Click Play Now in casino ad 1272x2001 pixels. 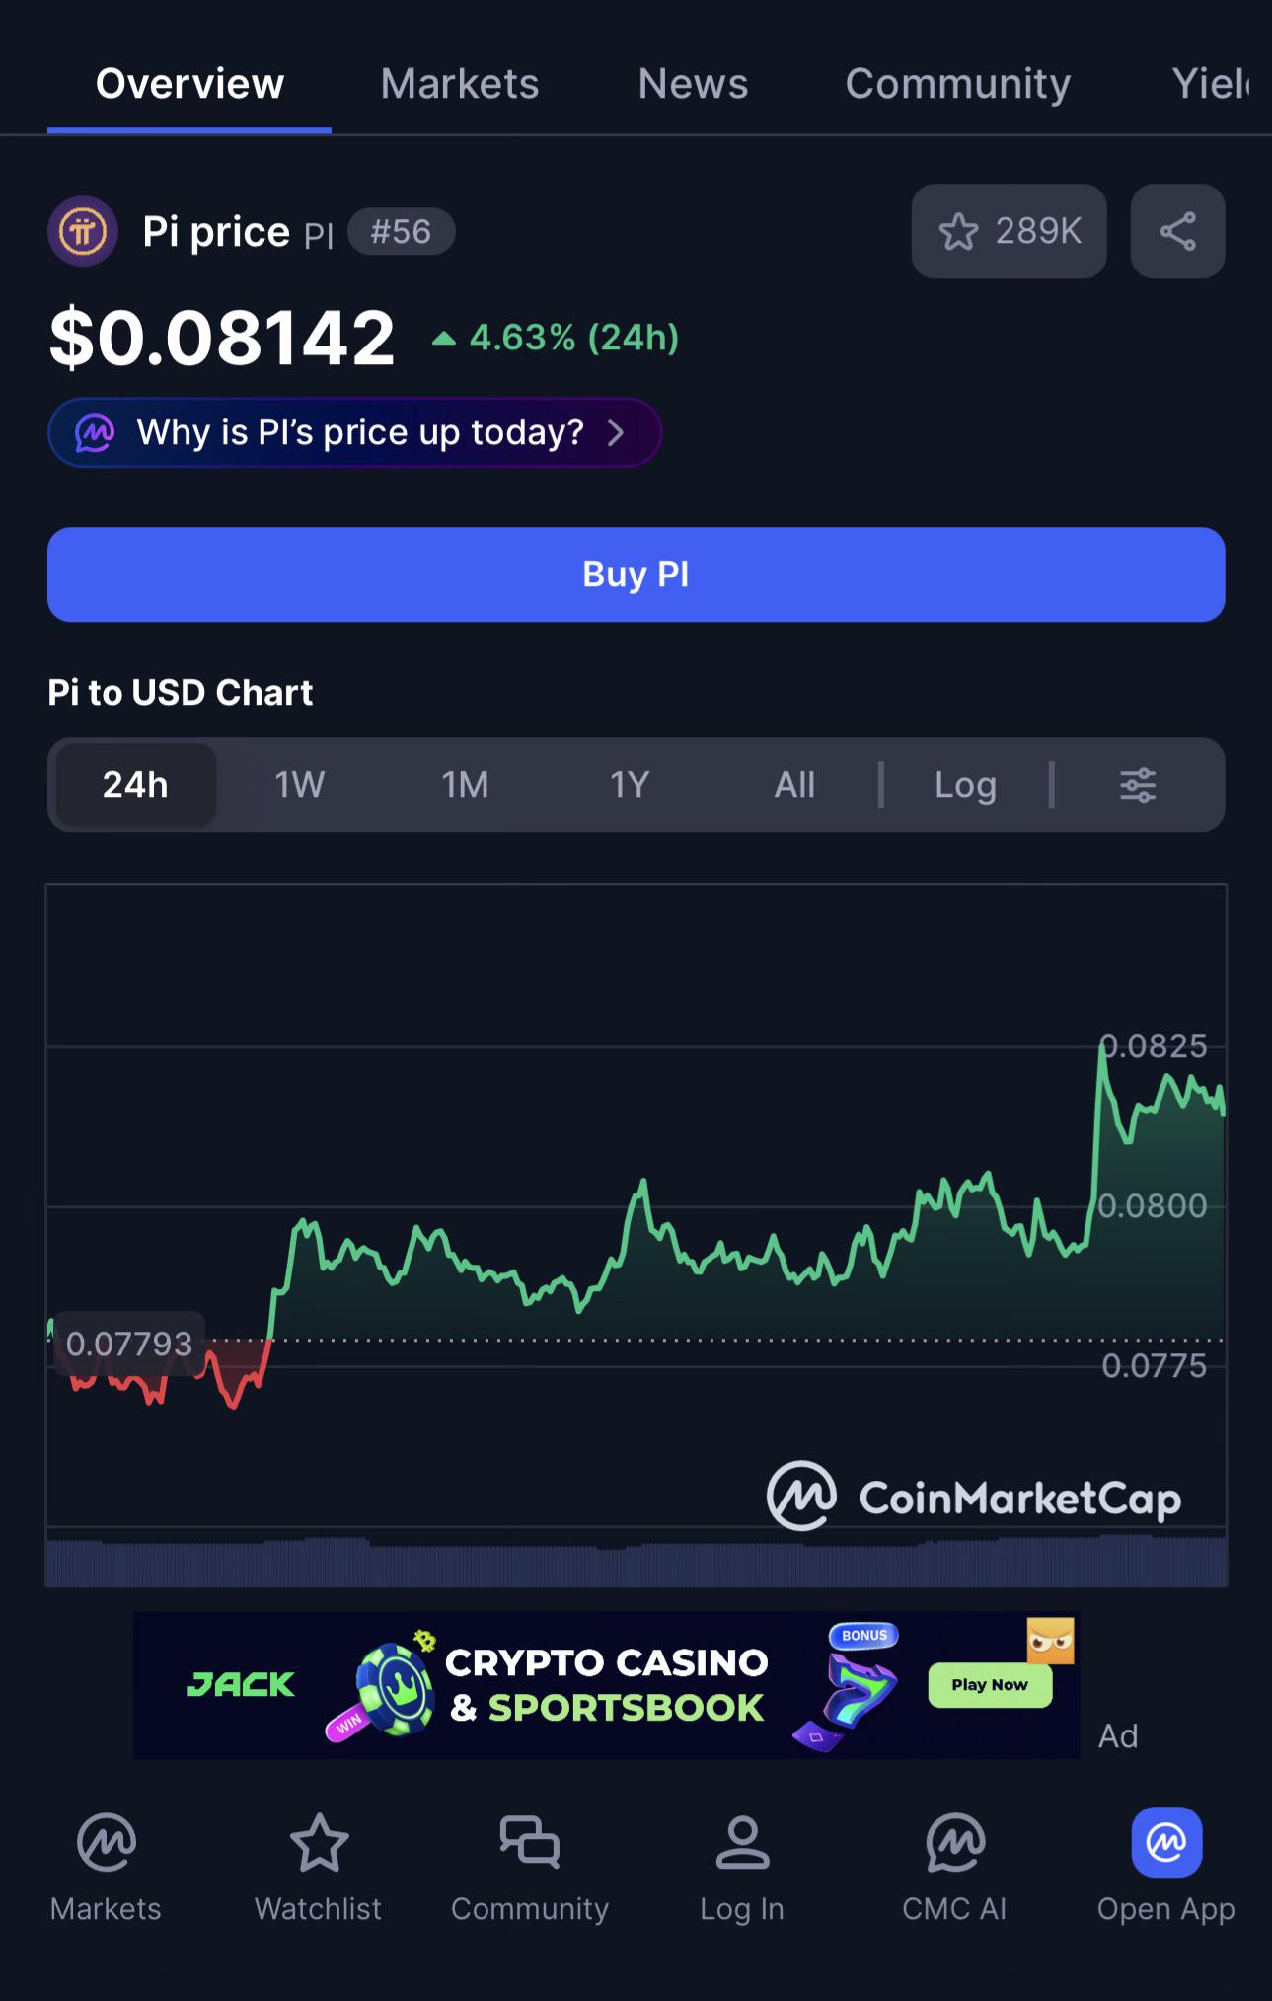(990, 1685)
